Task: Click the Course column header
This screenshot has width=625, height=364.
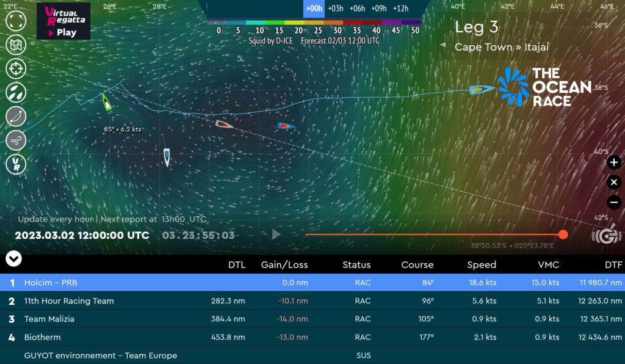Action: [417, 264]
